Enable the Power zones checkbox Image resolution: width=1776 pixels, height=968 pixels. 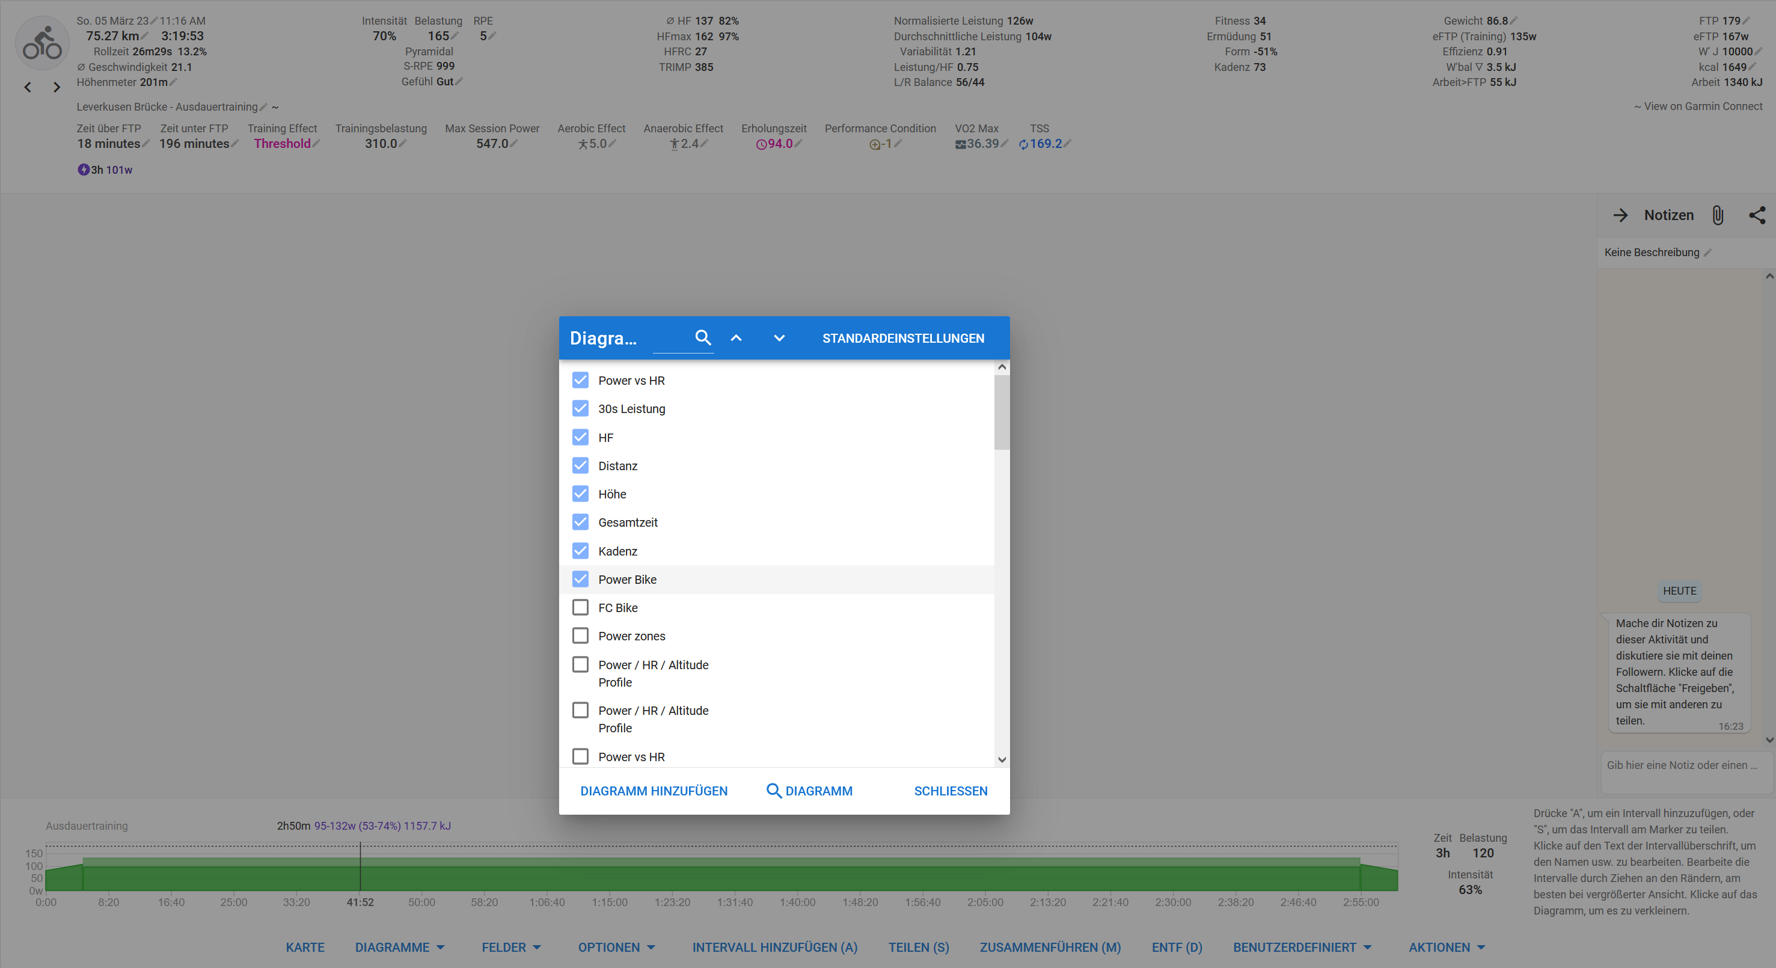click(581, 636)
